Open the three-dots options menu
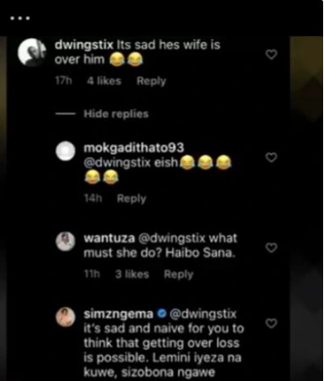This screenshot has width=324, height=381. (x=19, y=19)
